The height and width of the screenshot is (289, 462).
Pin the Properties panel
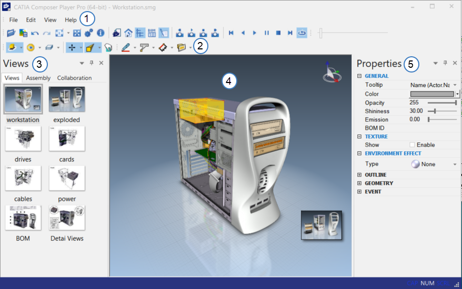pyautogui.click(x=445, y=63)
